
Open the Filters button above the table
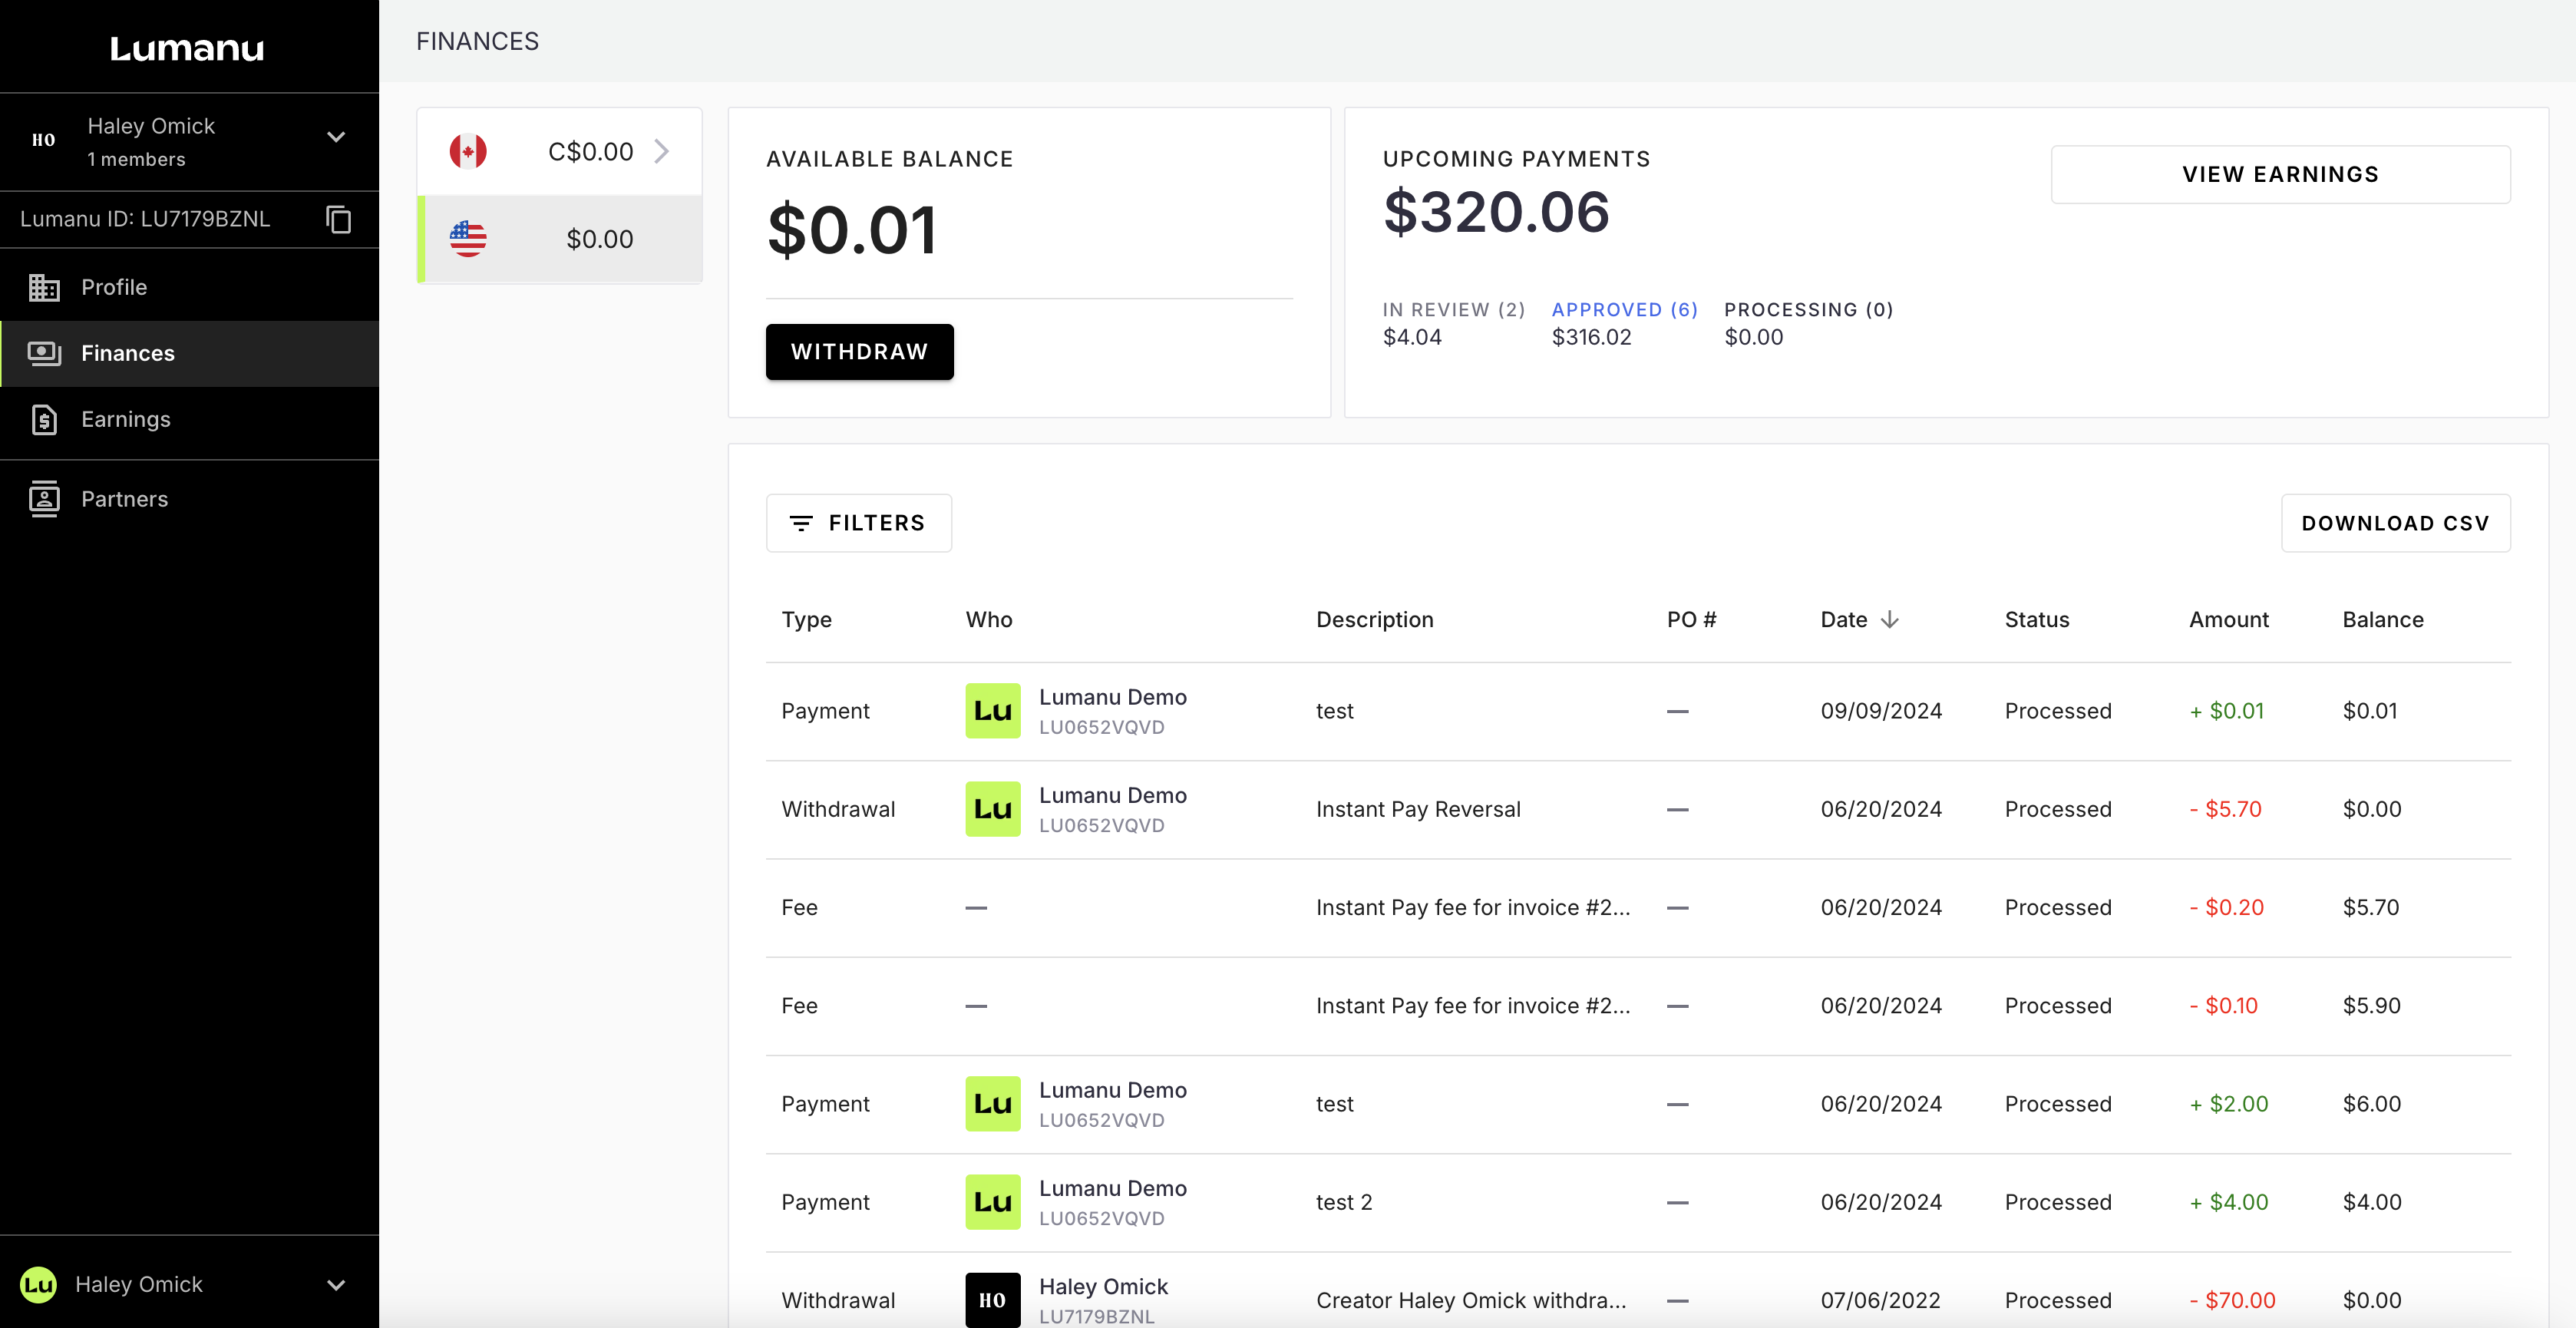click(x=858, y=523)
